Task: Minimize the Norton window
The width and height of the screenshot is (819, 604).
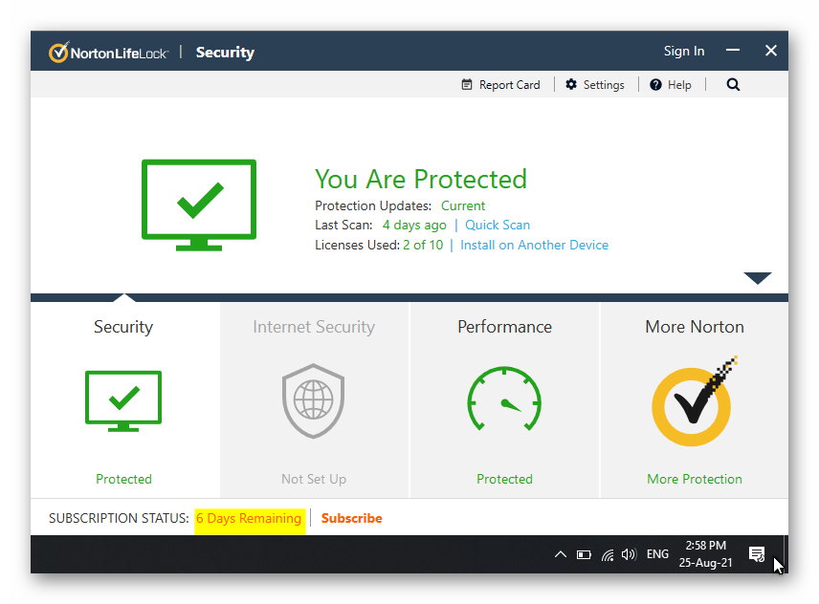Action: coord(733,51)
